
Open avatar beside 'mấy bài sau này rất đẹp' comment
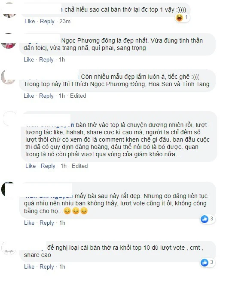[x=9, y=189]
